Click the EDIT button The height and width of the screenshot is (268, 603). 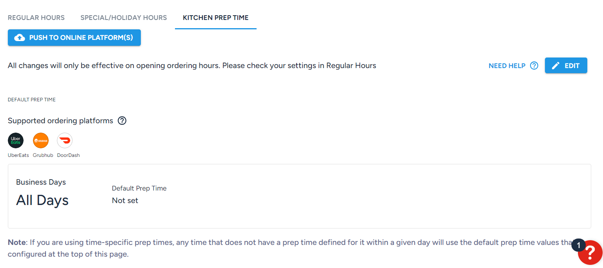coord(566,65)
